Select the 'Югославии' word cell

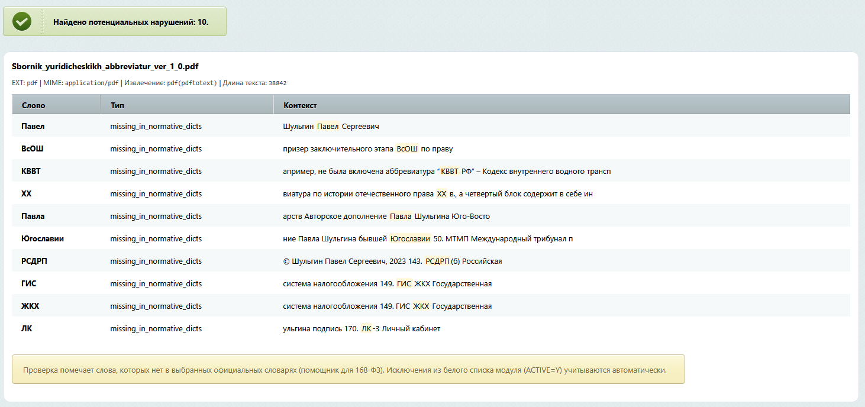point(43,238)
